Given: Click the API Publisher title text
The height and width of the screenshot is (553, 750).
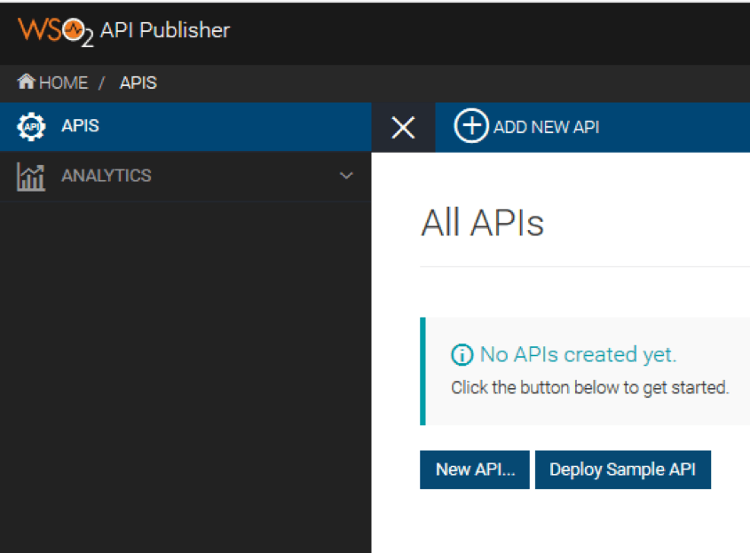Looking at the screenshot, I should pos(165,30).
